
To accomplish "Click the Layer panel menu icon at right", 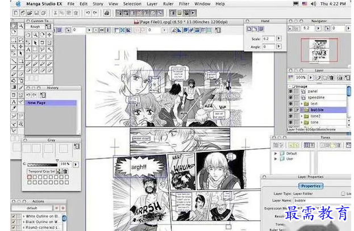I will click(x=348, y=78).
